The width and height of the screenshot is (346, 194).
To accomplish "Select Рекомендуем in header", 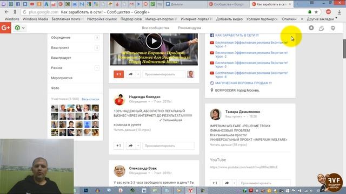I will tap(189, 28).
